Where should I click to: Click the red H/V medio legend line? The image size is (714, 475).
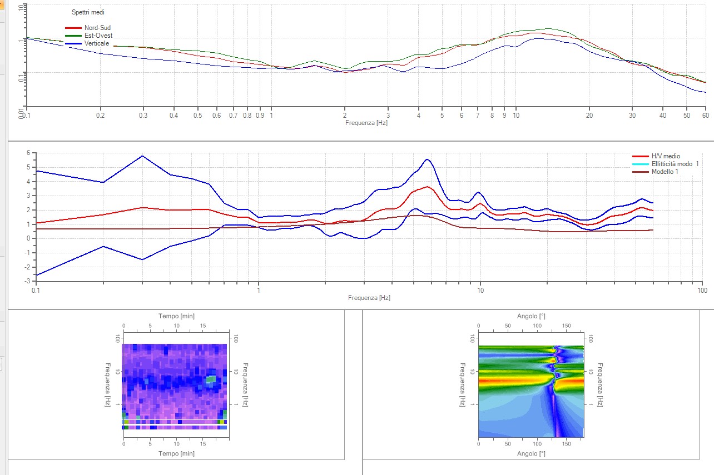[640, 157]
